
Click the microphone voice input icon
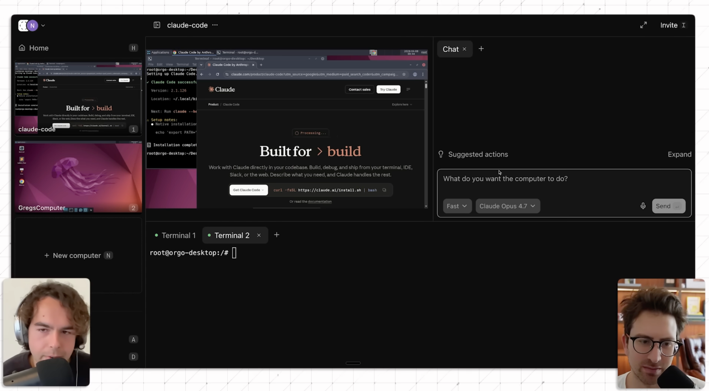pos(643,206)
